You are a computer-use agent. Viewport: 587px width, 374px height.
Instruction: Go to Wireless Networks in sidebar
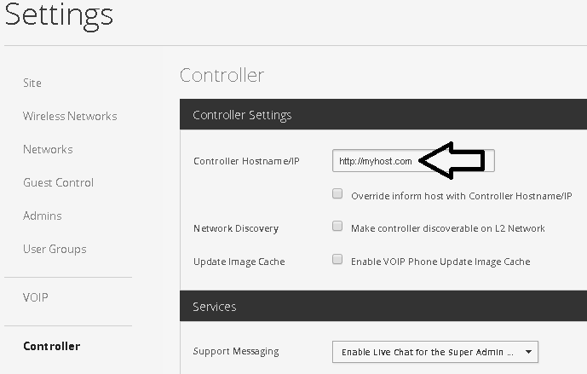(x=70, y=116)
